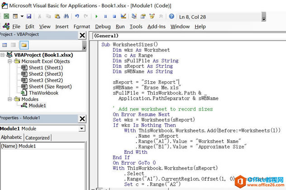Screen dimensions: 286x190
Task: Open the (General) object combo box
Action: 189,36
